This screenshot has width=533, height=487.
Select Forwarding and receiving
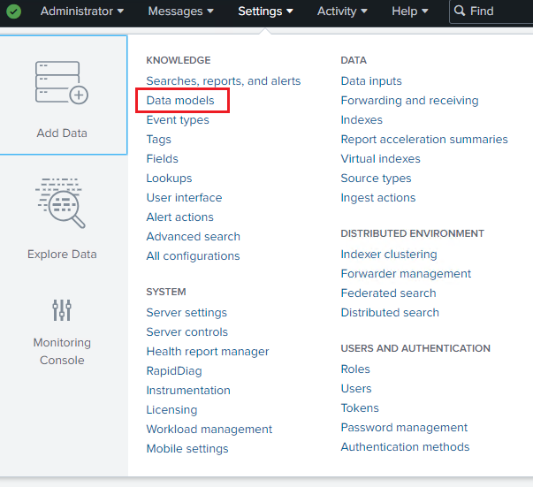409,101
